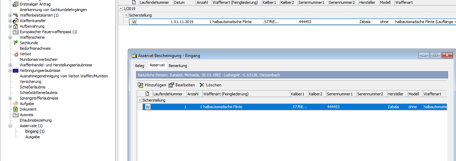Screen dimensions: 456x161
Task: Click the Dokument page icon in tree
Action: [x=16, y=109]
